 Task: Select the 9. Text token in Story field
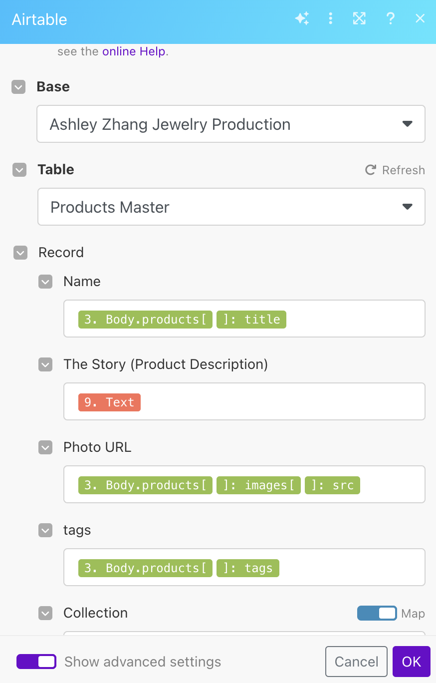110,402
